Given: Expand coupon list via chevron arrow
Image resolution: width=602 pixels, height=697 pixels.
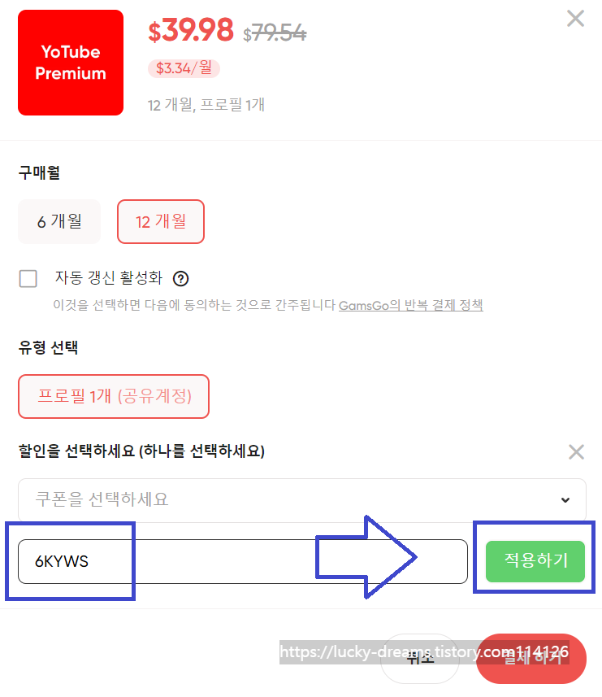Looking at the screenshot, I should 565,500.
